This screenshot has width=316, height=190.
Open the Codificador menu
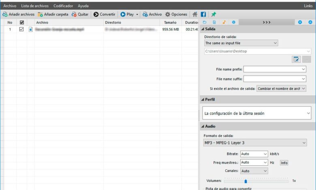click(63, 6)
